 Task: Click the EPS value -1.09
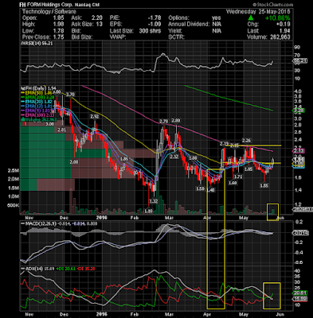155,25
